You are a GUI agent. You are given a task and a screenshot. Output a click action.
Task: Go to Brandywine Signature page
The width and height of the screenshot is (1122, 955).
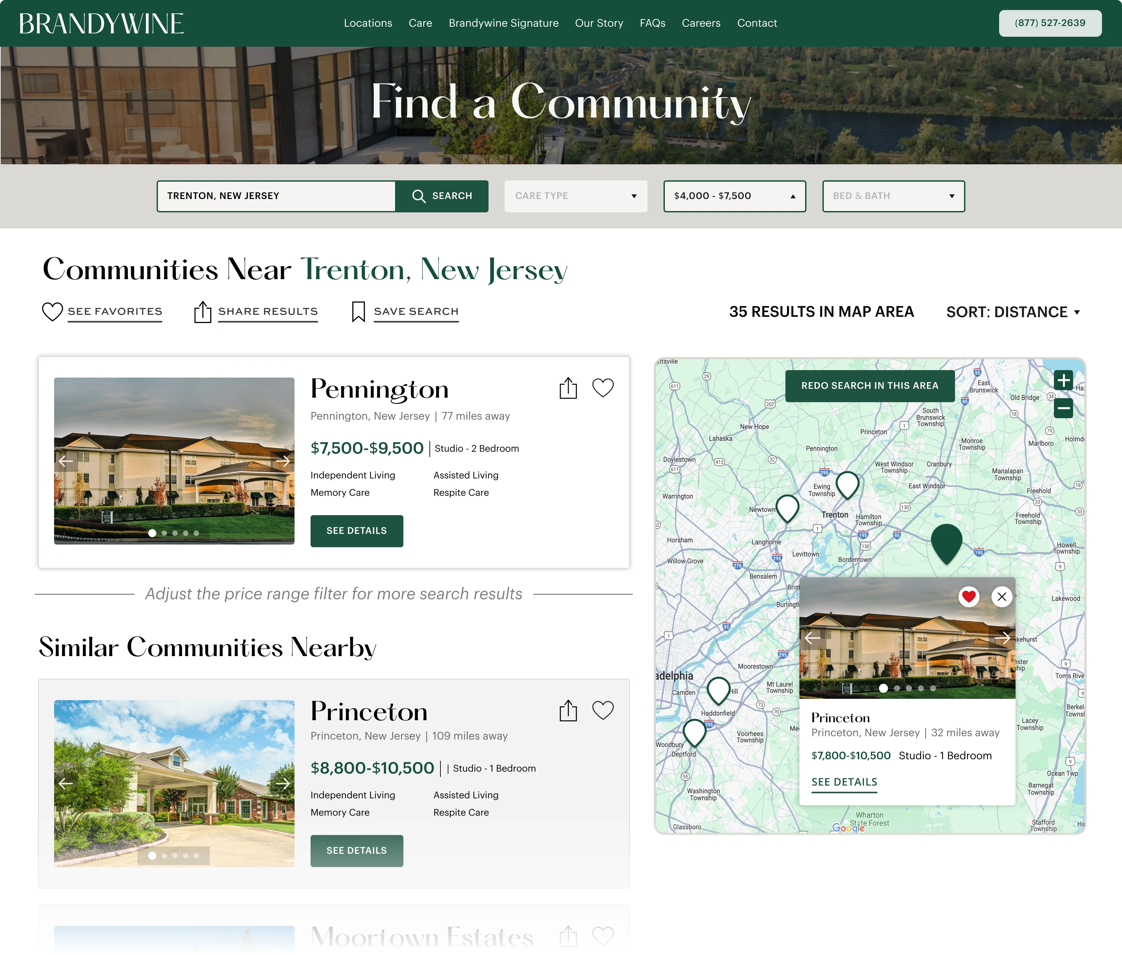pyautogui.click(x=504, y=23)
